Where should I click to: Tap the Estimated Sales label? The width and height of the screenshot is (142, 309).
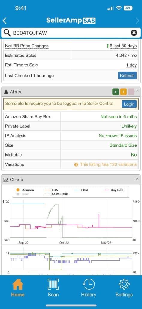coord(21,56)
